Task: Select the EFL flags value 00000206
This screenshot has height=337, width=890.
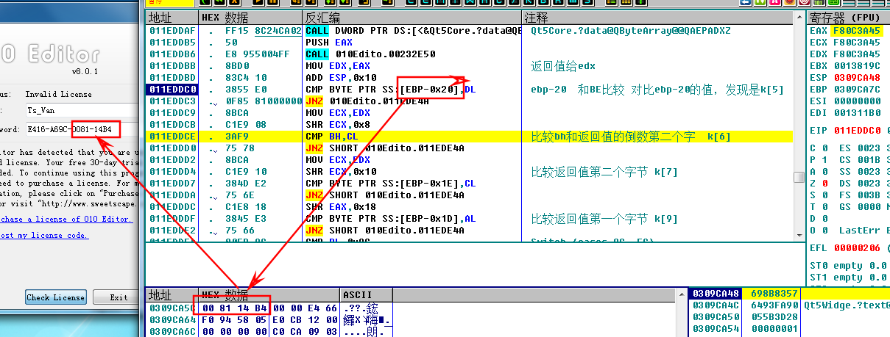Action: [855, 248]
